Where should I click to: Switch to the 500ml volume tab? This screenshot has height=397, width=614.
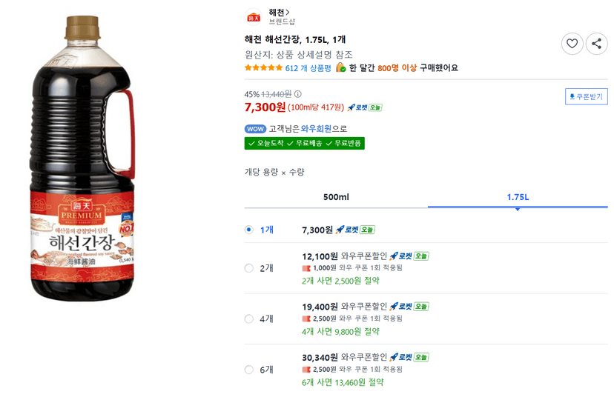pyautogui.click(x=336, y=197)
